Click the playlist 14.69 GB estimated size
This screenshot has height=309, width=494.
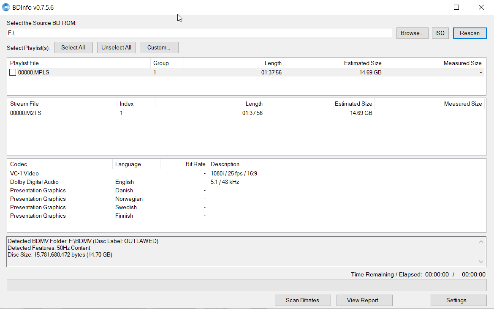tap(370, 73)
